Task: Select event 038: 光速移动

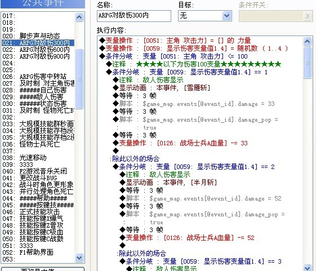Action: coord(38,158)
